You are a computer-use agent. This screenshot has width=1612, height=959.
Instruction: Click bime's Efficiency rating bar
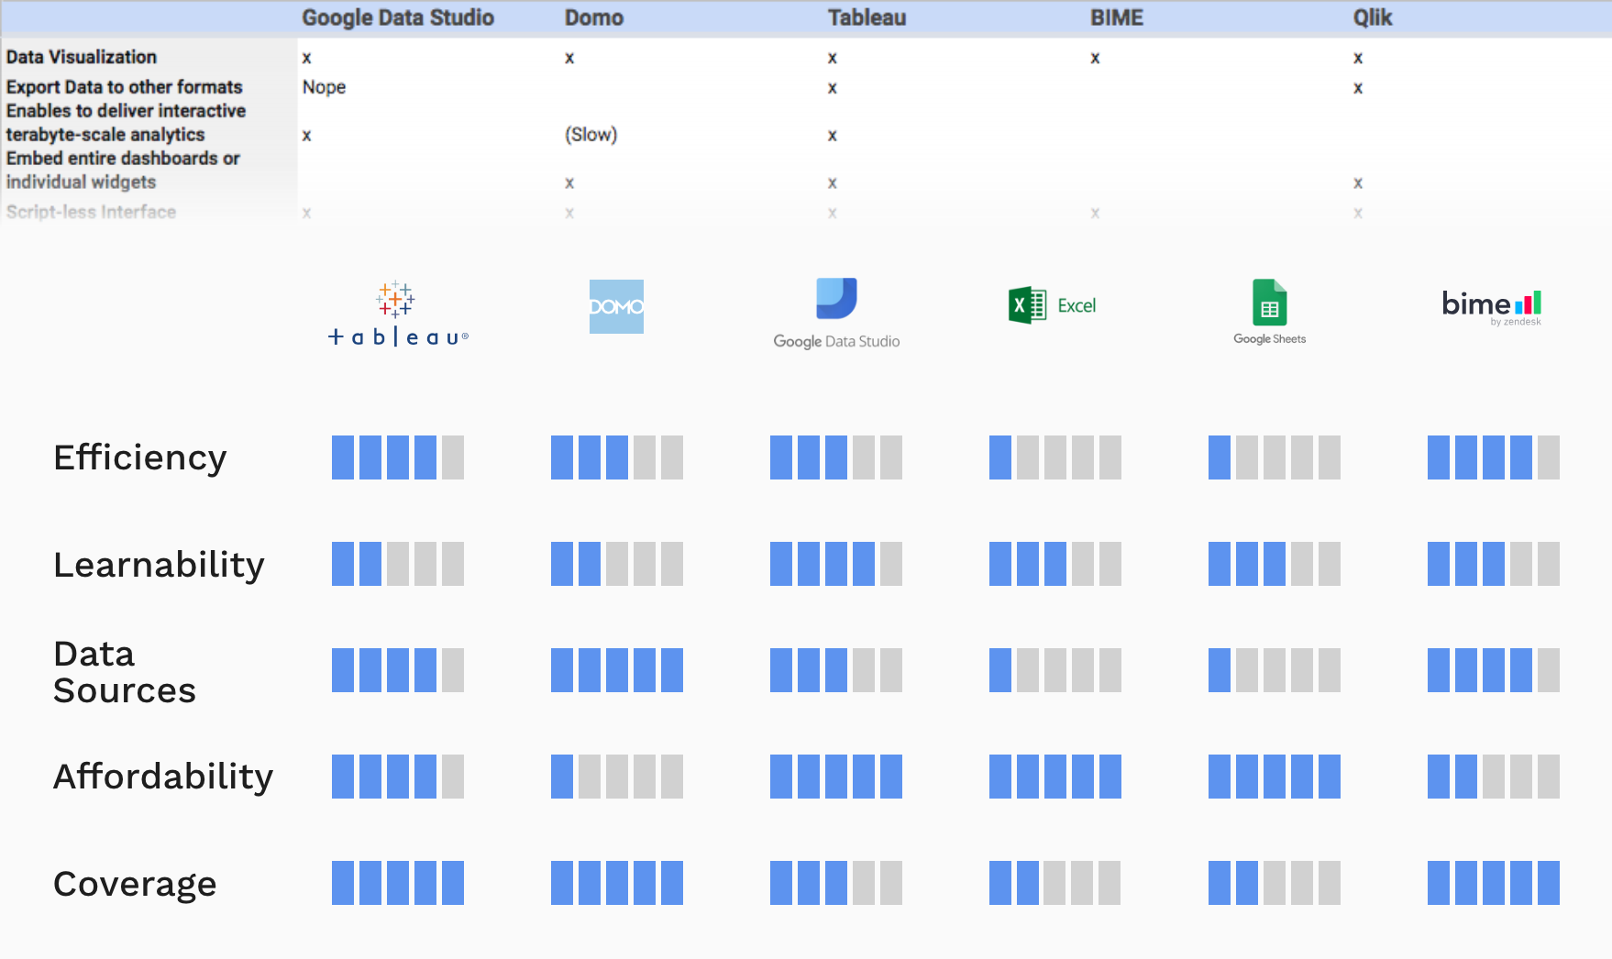pos(1494,457)
